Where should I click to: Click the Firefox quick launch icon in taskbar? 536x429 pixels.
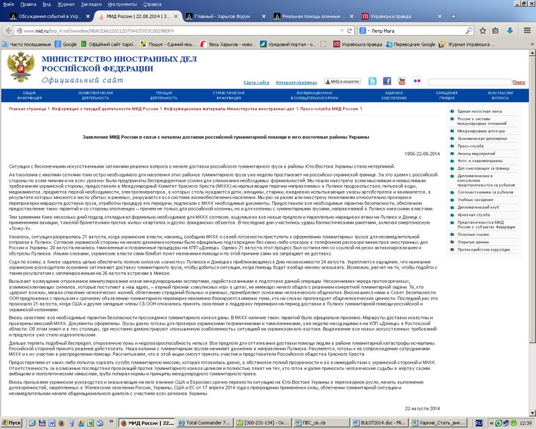pos(62,423)
